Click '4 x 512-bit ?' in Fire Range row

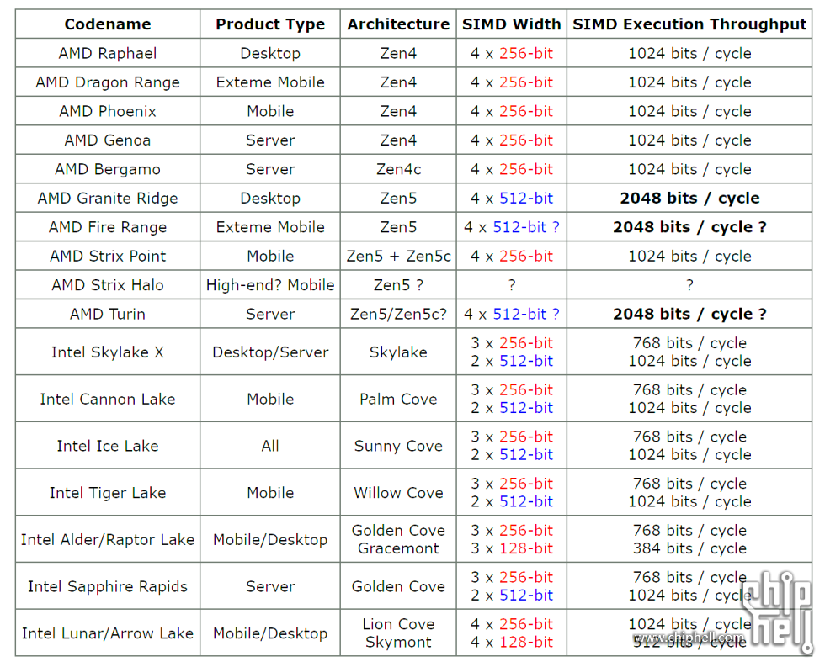[512, 226]
